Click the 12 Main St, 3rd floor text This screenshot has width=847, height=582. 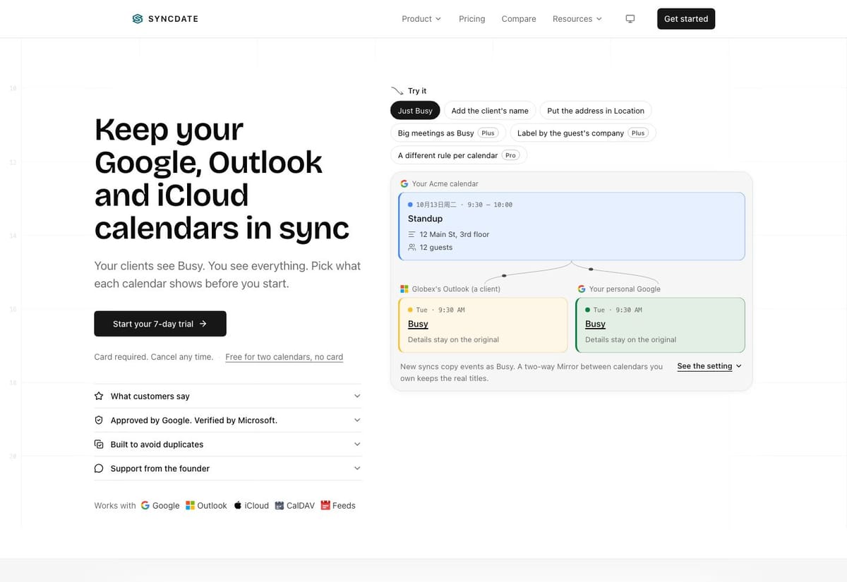[x=455, y=234]
